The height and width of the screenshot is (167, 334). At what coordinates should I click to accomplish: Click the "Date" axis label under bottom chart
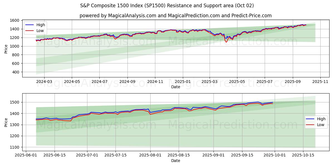(x=175, y=161)
